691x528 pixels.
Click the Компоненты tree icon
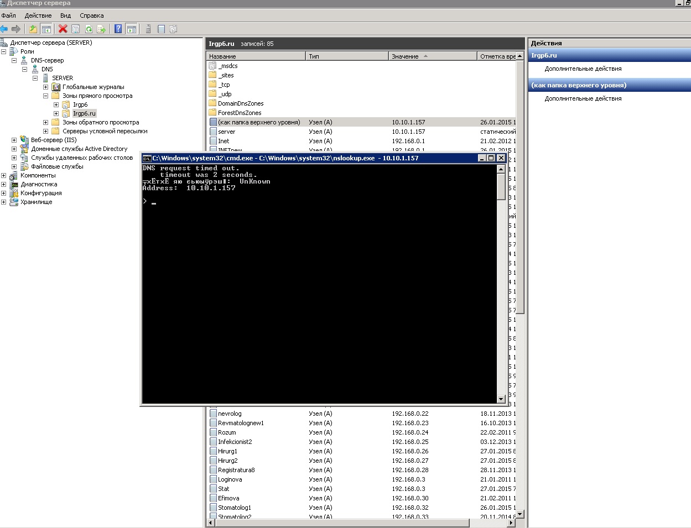pyautogui.click(x=14, y=175)
